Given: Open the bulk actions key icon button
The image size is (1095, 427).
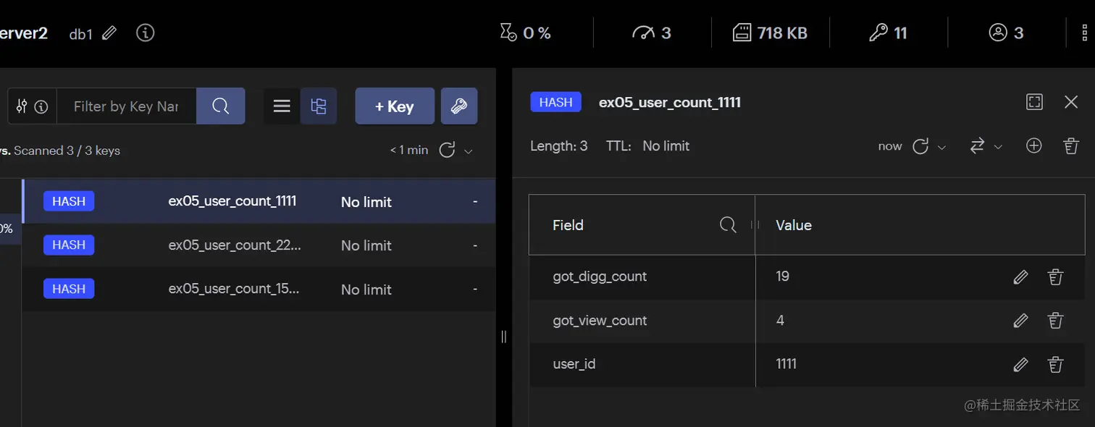Looking at the screenshot, I should [x=459, y=106].
